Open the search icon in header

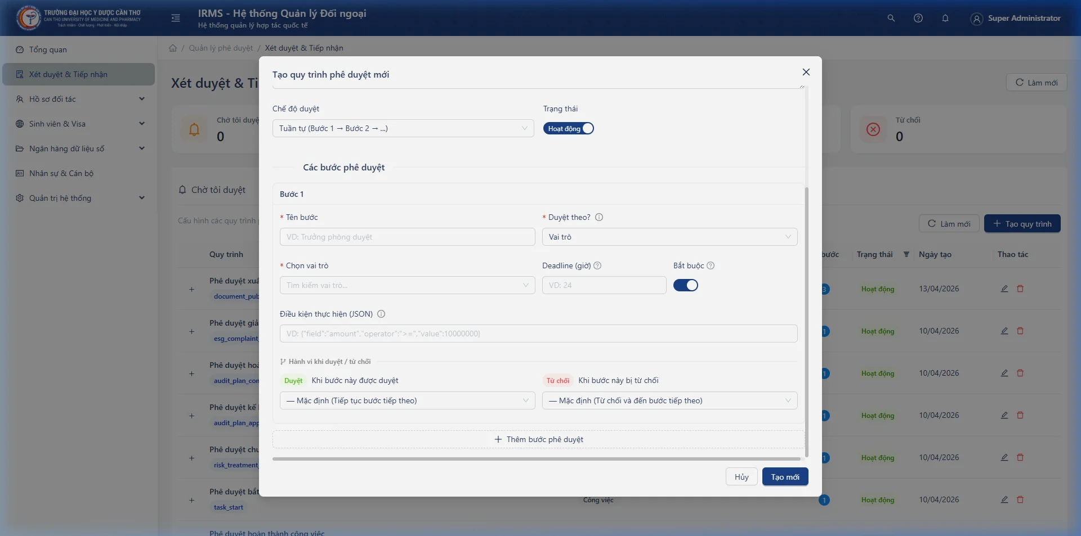tap(891, 18)
